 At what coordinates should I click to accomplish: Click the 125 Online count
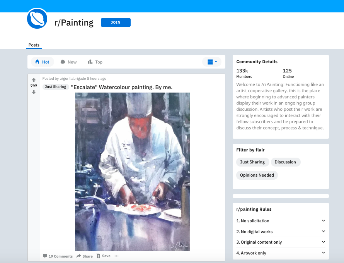(x=288, y=73)
